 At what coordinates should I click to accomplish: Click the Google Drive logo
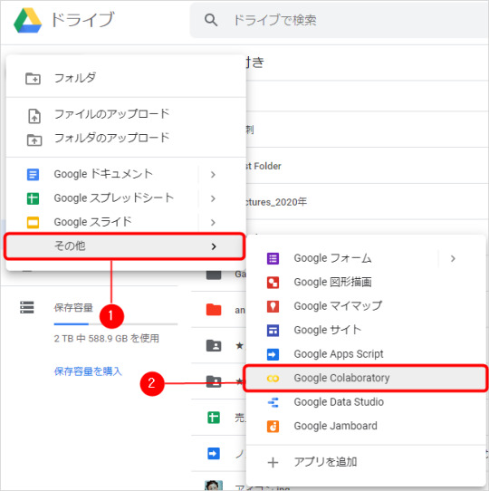click(x=27, y=20)
